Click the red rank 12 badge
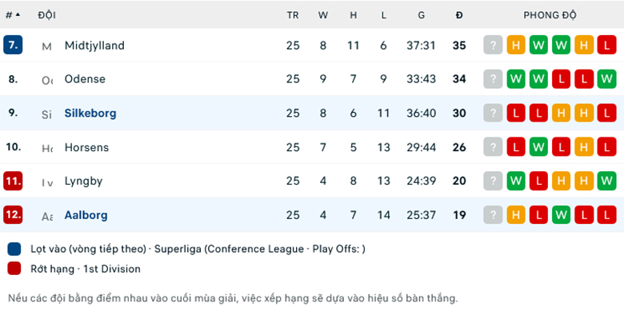 (13, 215)
